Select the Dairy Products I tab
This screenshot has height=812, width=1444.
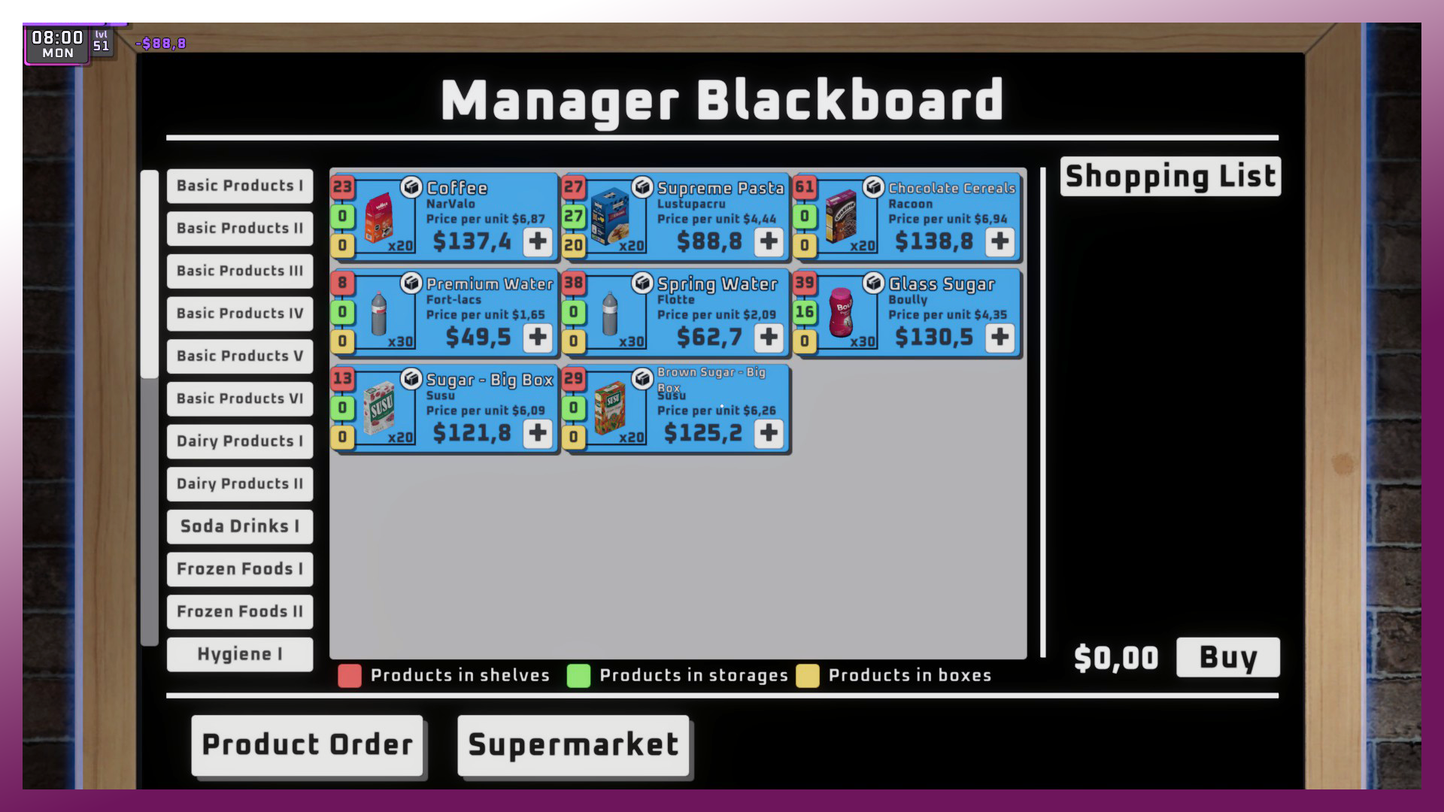click(239, 440)
